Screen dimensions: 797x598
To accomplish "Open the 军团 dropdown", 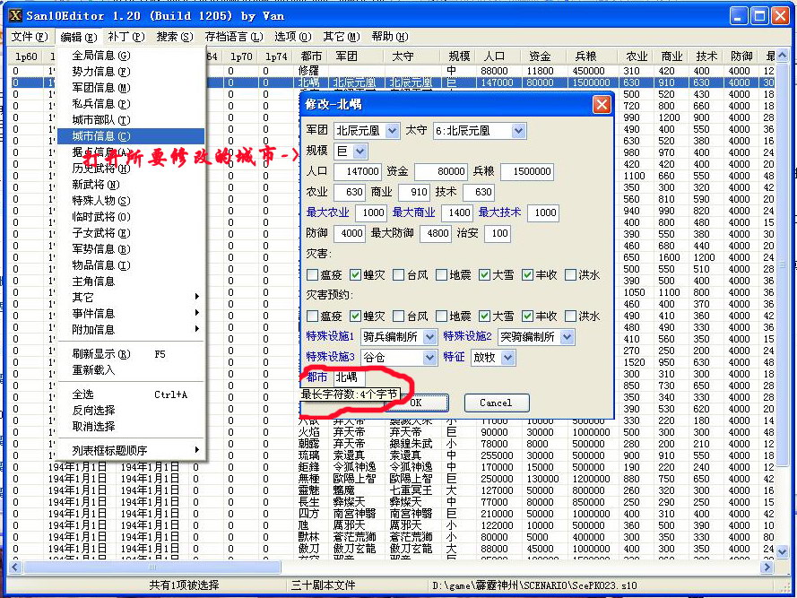I will tap(393, 131).
